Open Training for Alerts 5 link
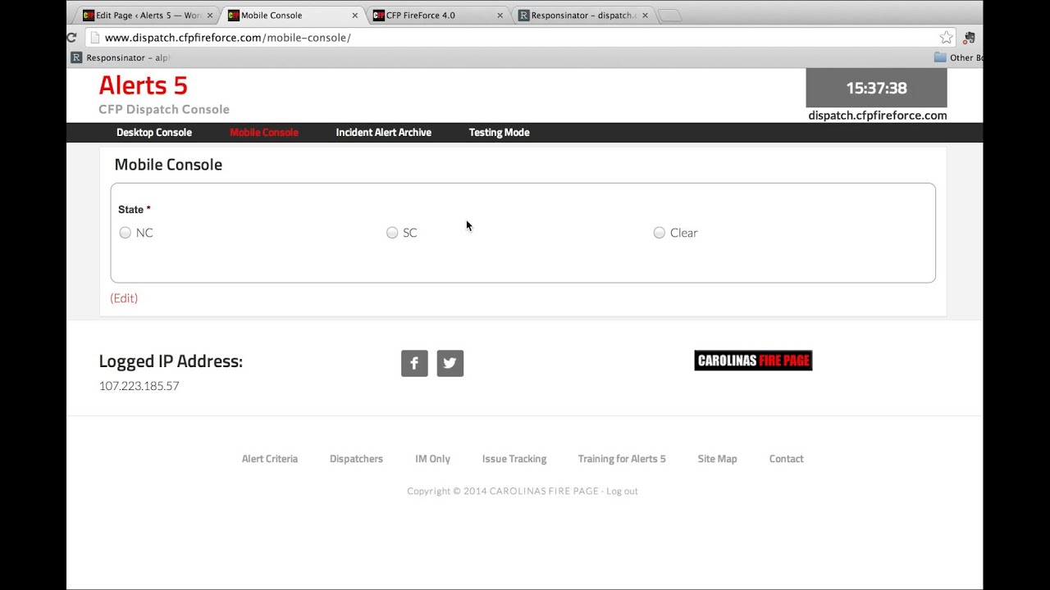1050x590 pixels. tap(622, 459)
